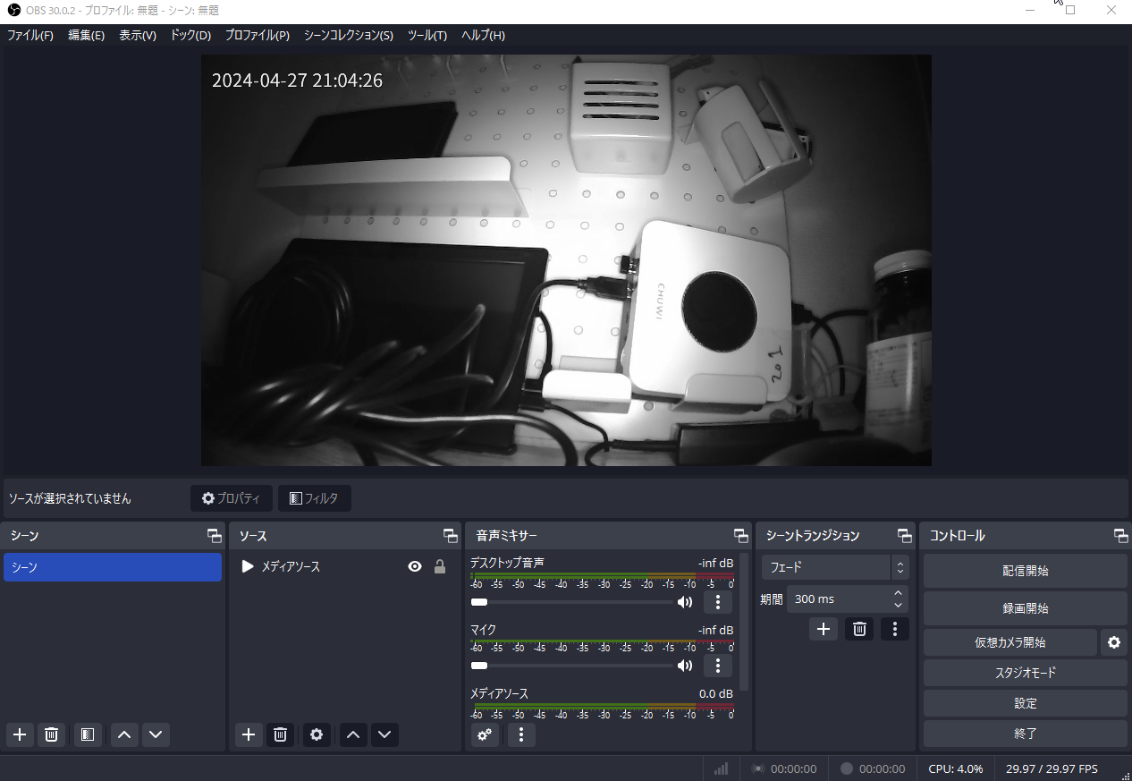
Task: Open virtual camera settings gear icon
Action: point(1113,642)
